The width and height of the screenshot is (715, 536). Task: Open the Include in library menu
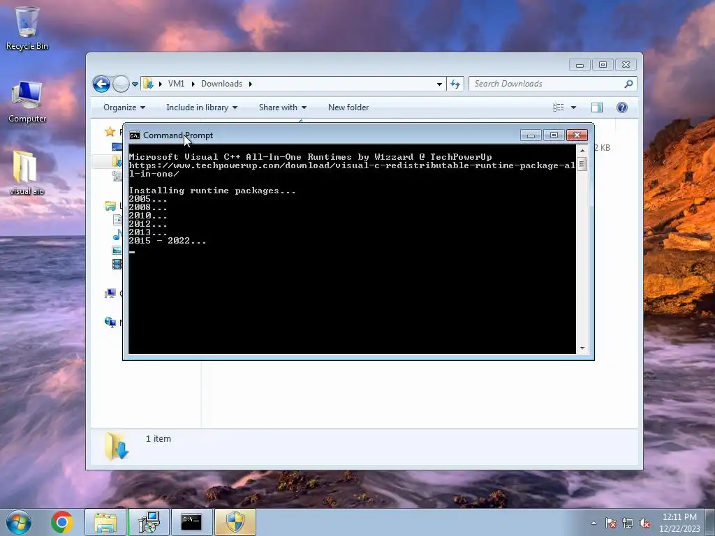[x=202, y=107]
